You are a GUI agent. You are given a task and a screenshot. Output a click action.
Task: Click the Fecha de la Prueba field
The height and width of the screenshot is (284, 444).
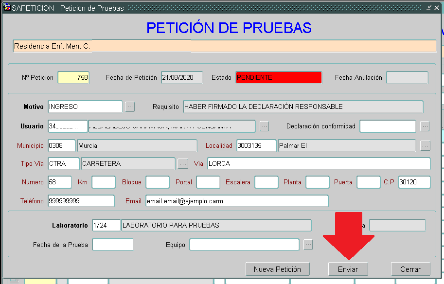click(113, 245)
